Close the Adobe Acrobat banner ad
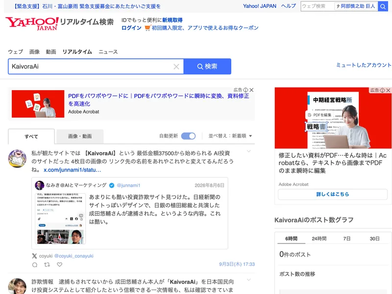Screen dimensions: 392x294 click(x=252, y=90)
